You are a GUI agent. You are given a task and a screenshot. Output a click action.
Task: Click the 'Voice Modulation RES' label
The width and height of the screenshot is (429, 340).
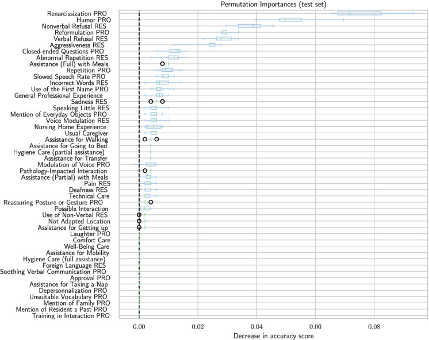[x=78, y=121]
